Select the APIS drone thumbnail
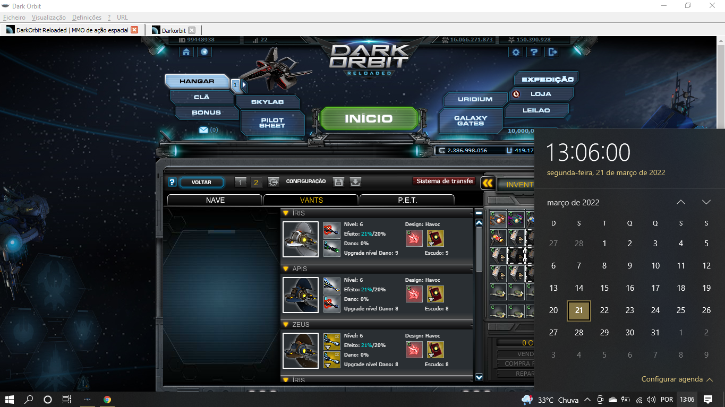 point(301,295)
